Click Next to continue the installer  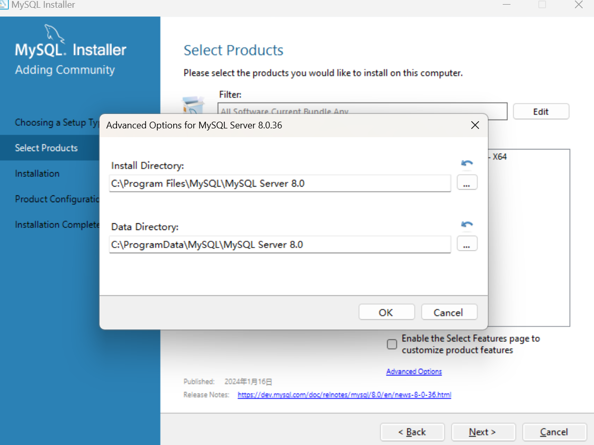coord(483,432)
